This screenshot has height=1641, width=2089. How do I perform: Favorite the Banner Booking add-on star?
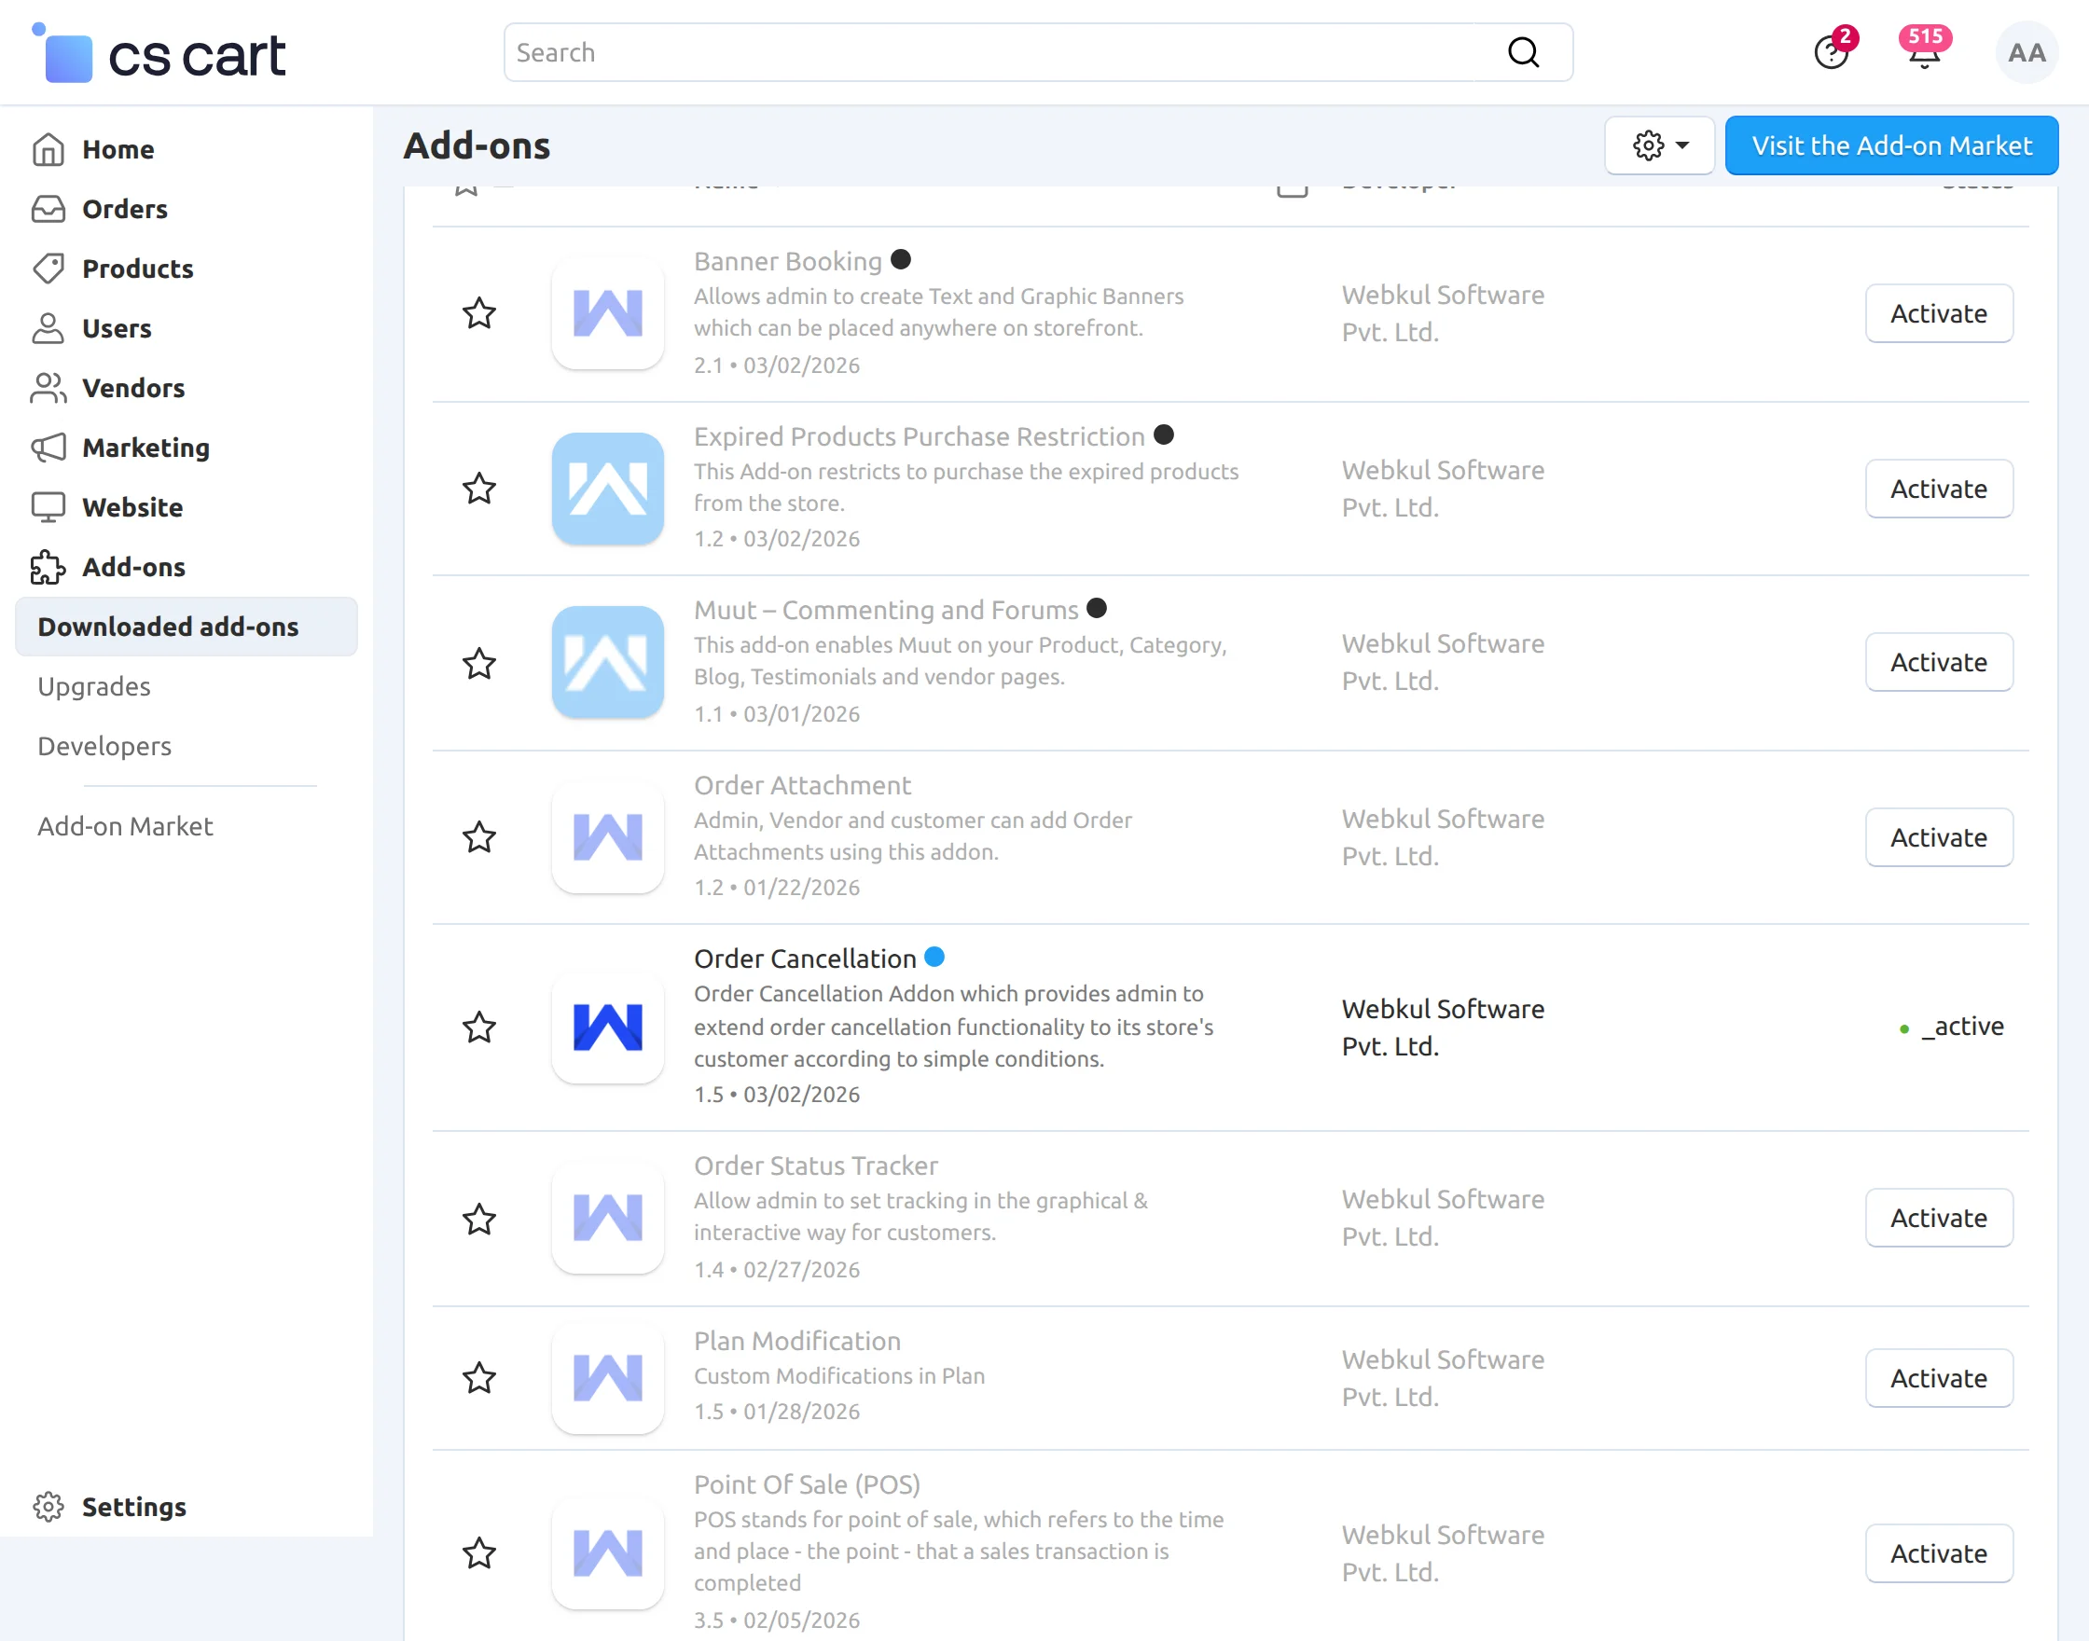[x=479, y=313]
